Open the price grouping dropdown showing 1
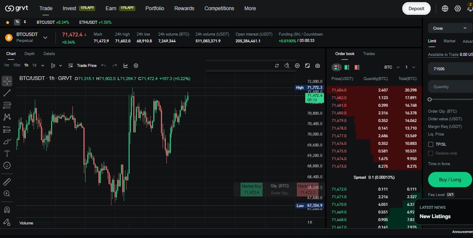This screenshot has width=473, height=238. click(410, 67)
